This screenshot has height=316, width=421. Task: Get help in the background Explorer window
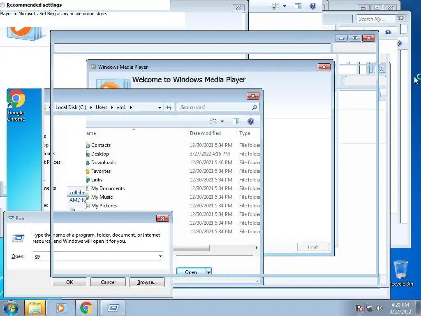(x=313, y=6)
